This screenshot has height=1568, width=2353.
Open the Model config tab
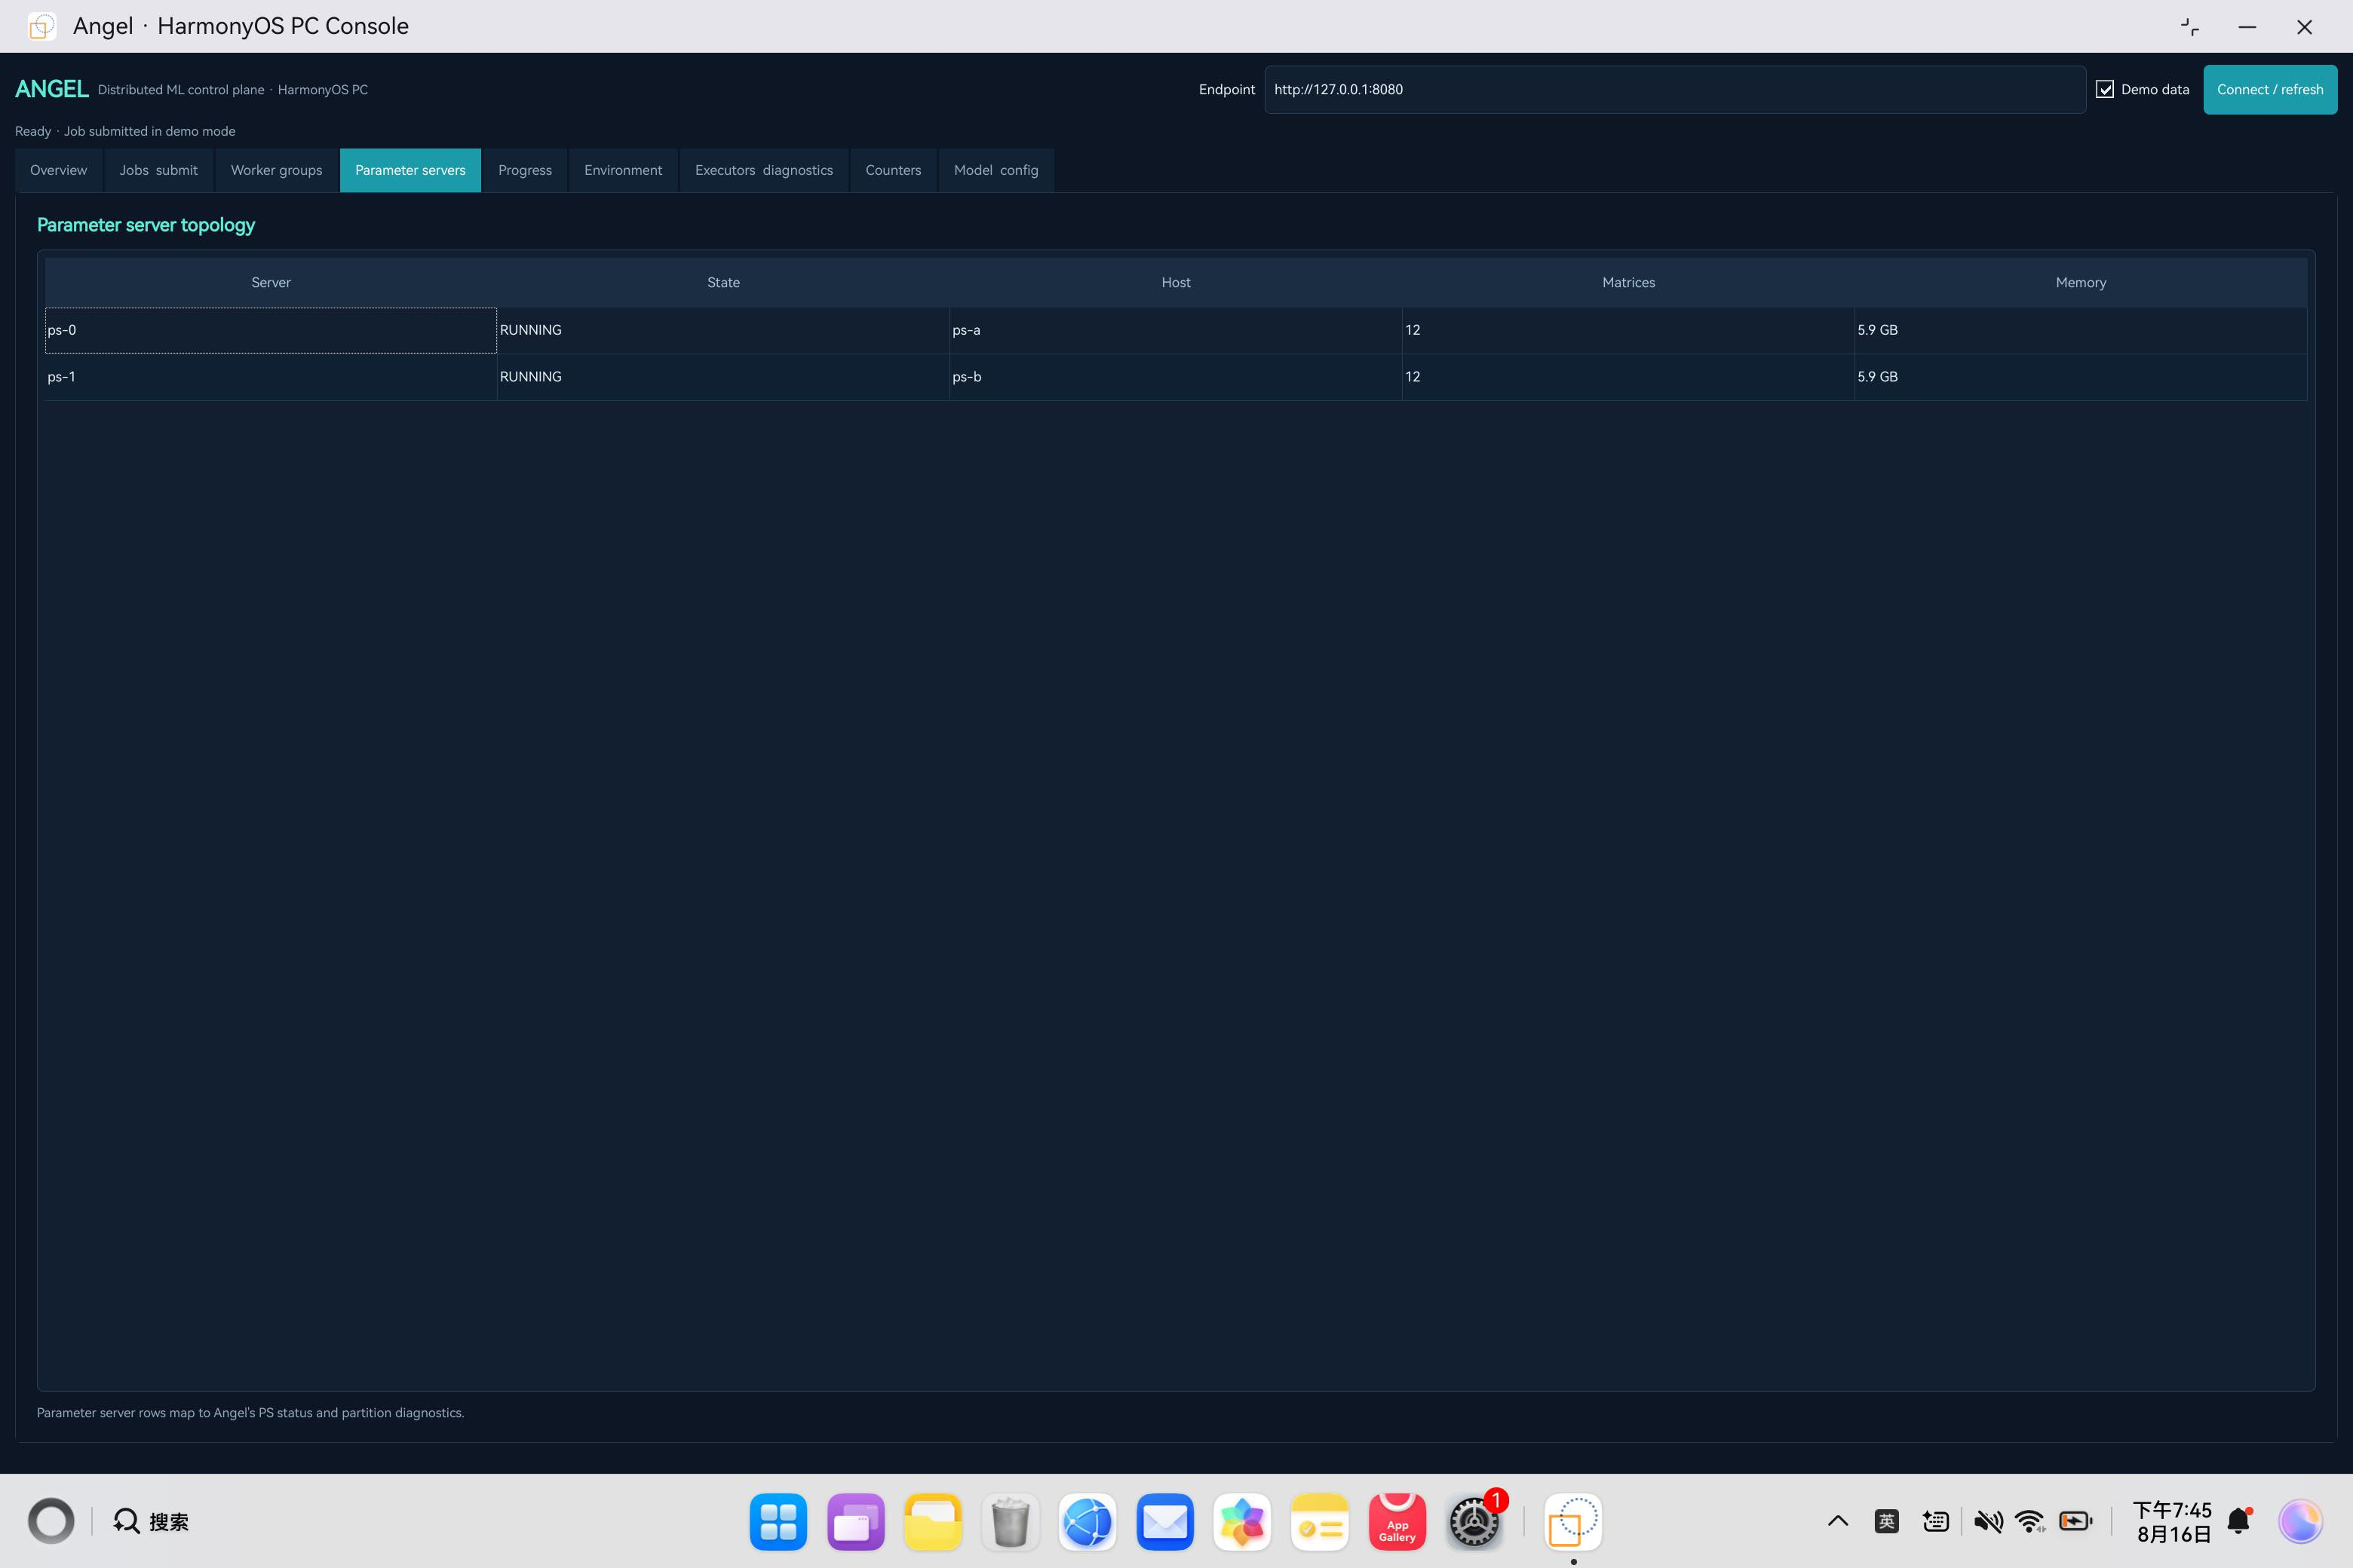(x=995, y=170)
